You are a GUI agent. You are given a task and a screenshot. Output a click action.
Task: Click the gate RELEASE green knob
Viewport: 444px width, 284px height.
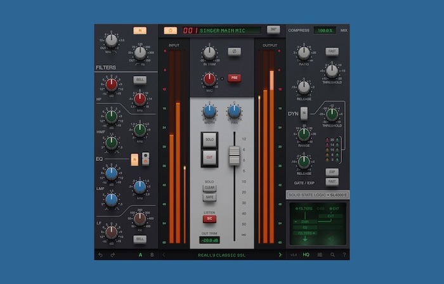[x=304, y=162]
